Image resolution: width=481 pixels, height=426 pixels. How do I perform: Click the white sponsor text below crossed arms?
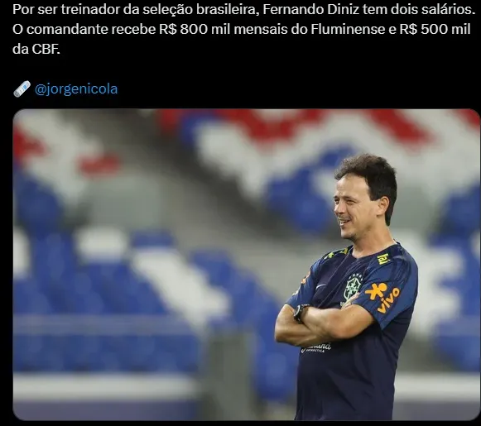click(317, 347)
